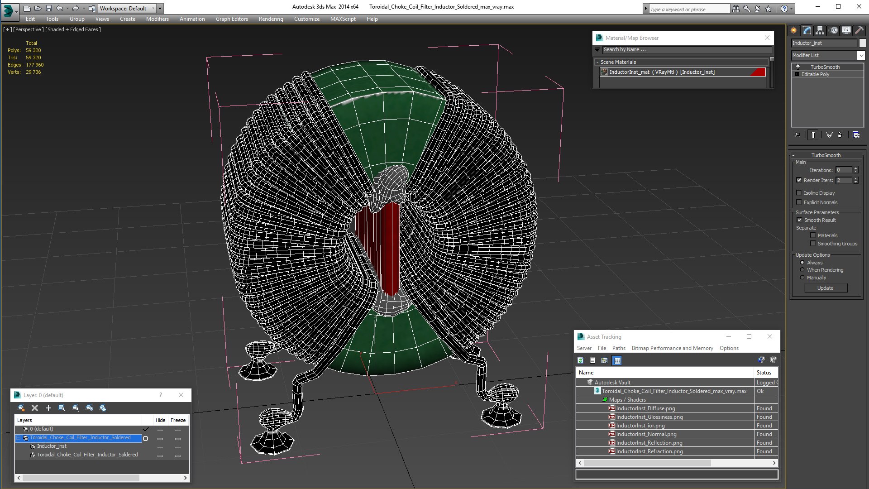Open the Motion command panel tab
869x489 pixels.
coord(834,30)
